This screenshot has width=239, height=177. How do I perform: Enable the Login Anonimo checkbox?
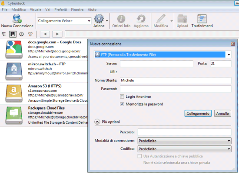pyautogui.click(x=122, y=97)
